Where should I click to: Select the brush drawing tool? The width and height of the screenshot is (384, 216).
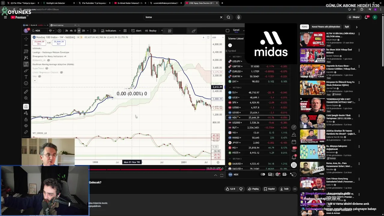[x=26, y=70]
